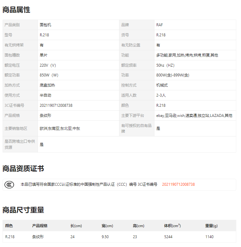Select the brand value RAF

(160, 25)
